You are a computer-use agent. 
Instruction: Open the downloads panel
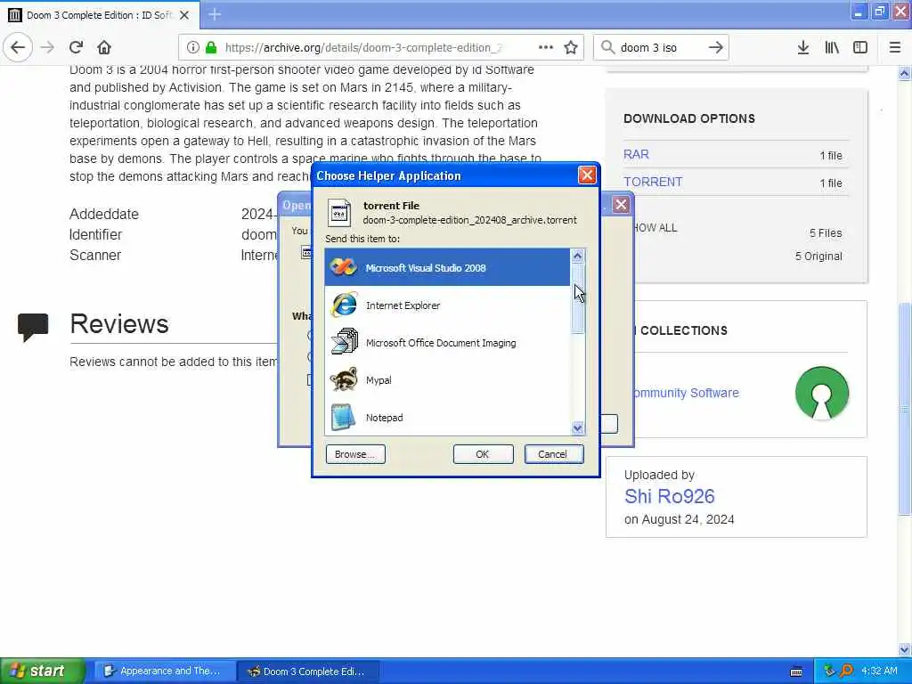click(803, 48)
